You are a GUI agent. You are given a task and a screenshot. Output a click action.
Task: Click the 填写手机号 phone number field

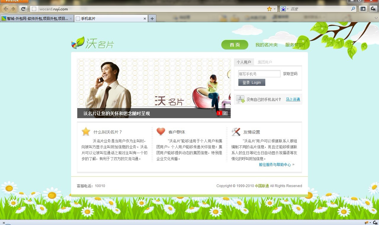click(259, 74)
